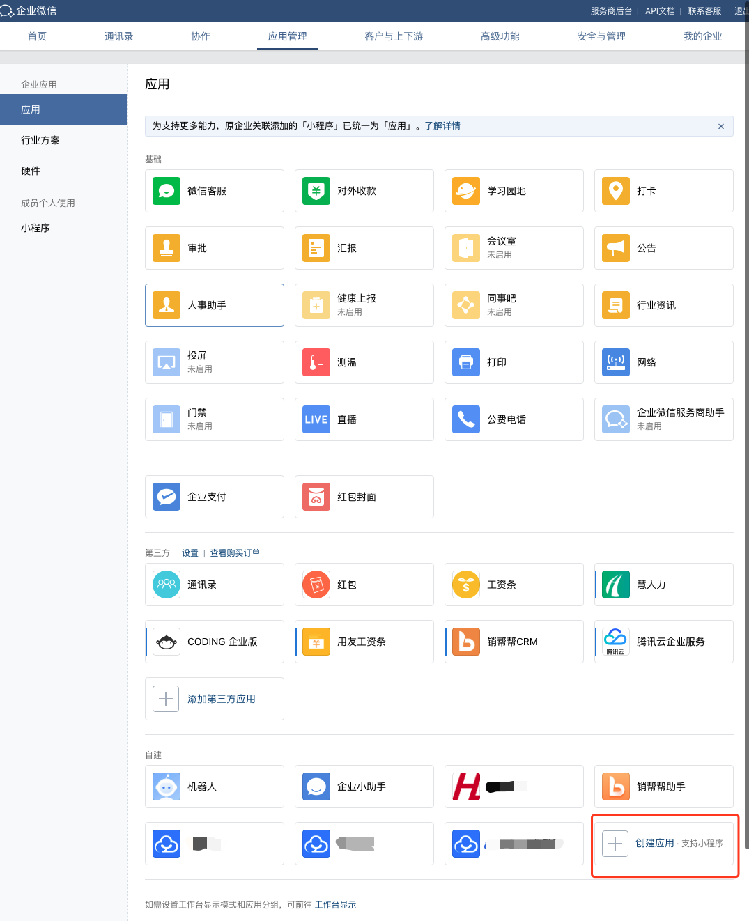749x921 pixels.
Task: Open the 销帮帮助手 icon
Action: point(616,787)
